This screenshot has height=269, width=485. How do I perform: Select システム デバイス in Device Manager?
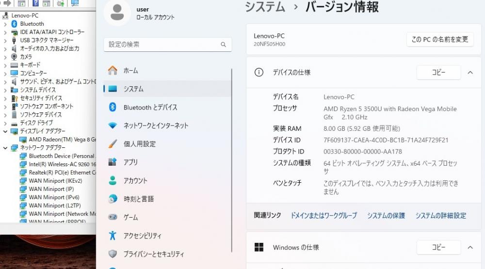coord(38,90)
